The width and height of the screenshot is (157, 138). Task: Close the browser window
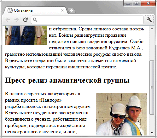pyautogui.click(x=148, y=3)
